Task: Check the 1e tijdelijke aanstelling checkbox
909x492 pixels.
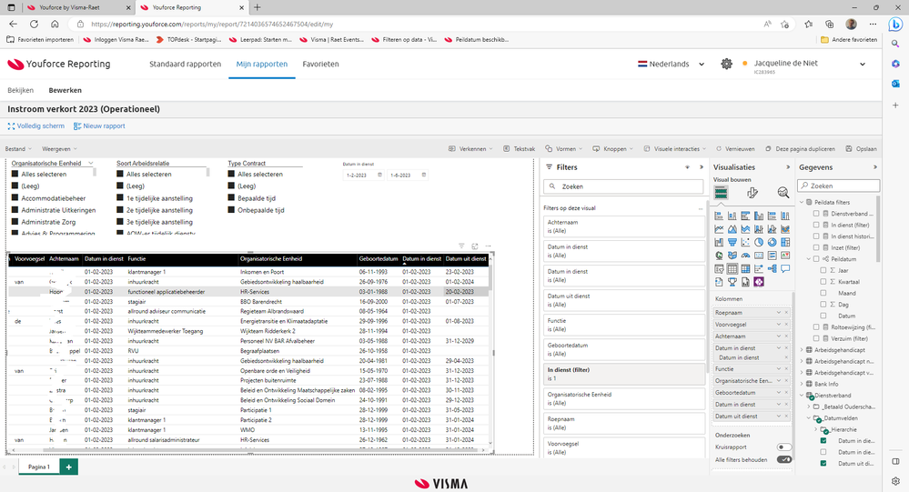Action: point(120,198)
